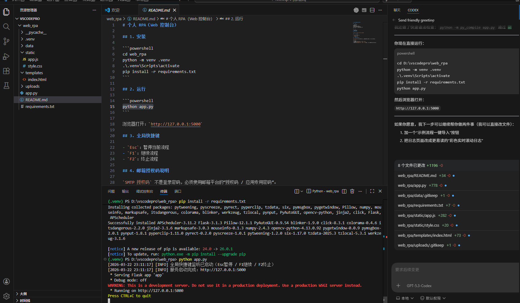The image size is (520, 303).
Task: Close the README.md editor tab
Action: [x=175, y=10]
